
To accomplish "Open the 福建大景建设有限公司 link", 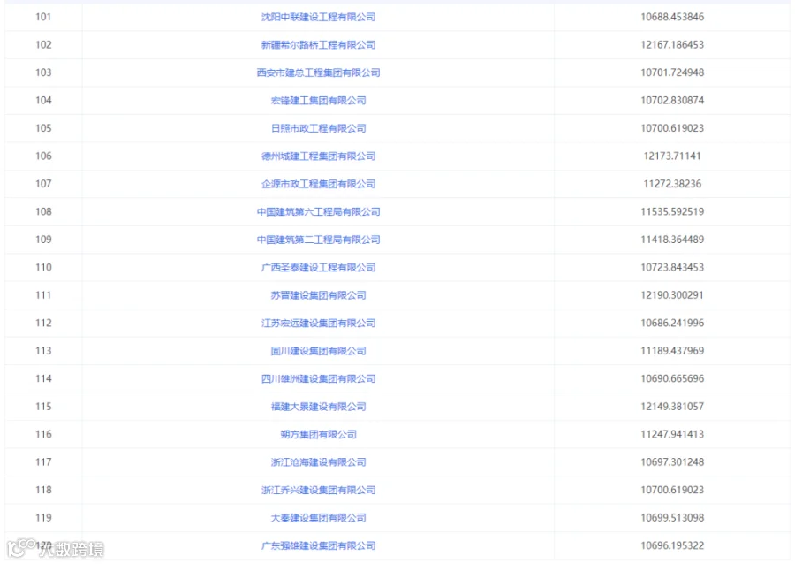I will click(318, 407).
